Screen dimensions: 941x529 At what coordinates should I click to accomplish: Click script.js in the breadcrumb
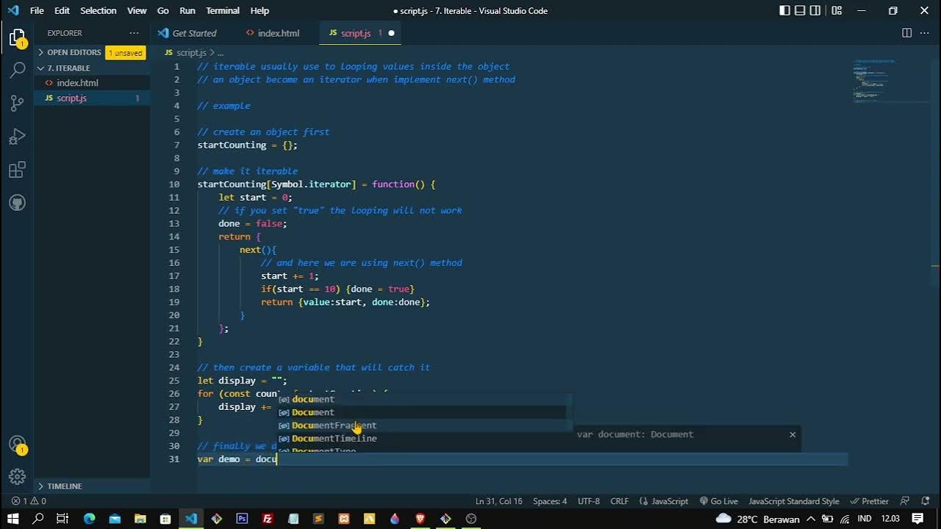[x=191, y=53]
